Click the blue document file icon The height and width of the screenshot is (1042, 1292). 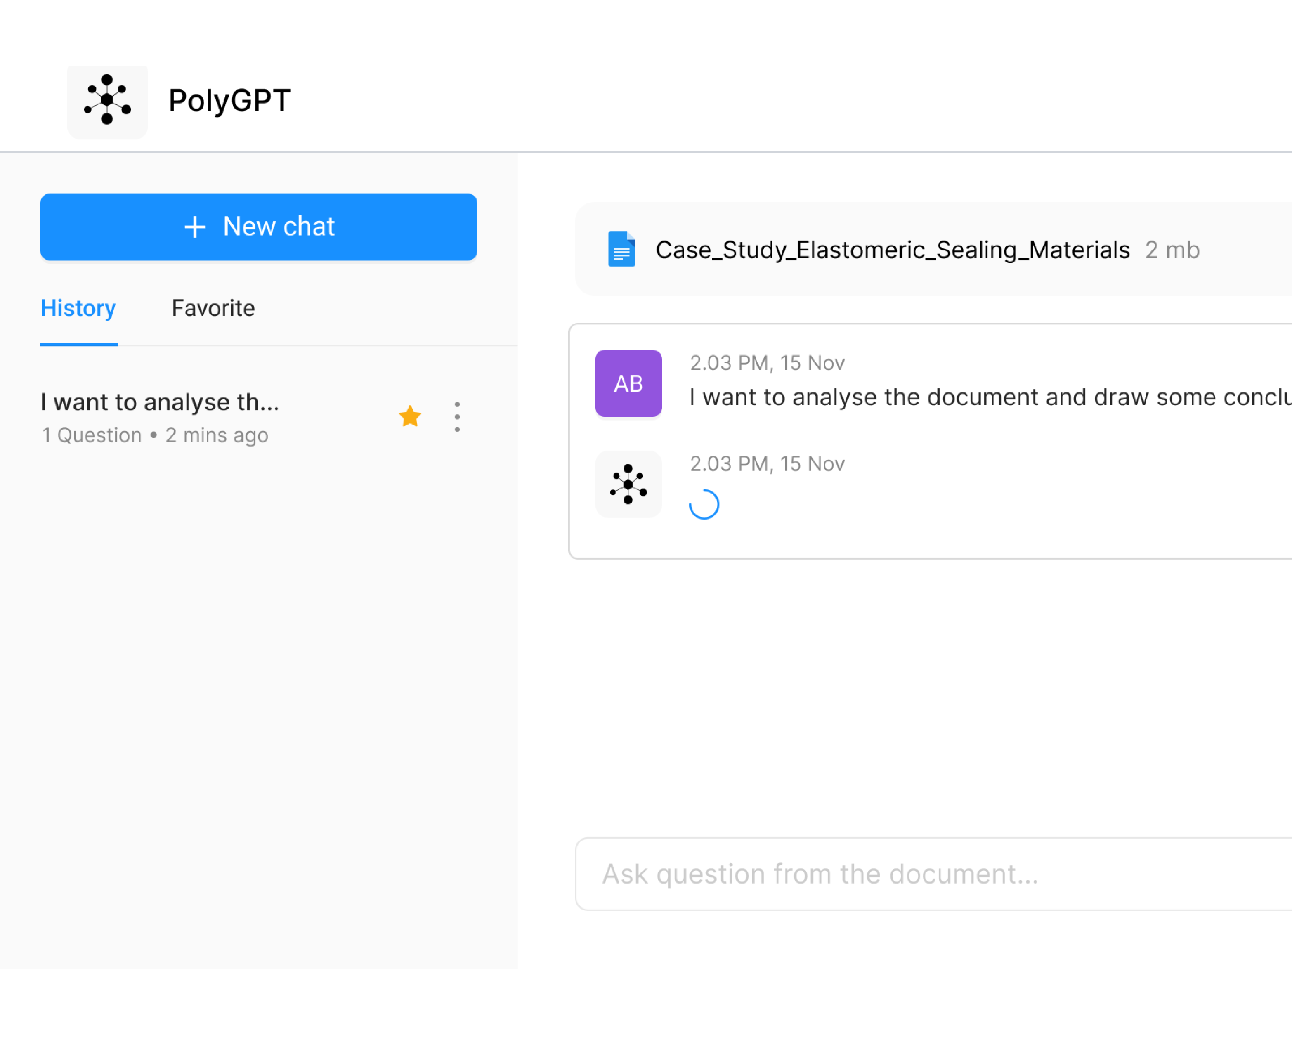pos(622,249)
